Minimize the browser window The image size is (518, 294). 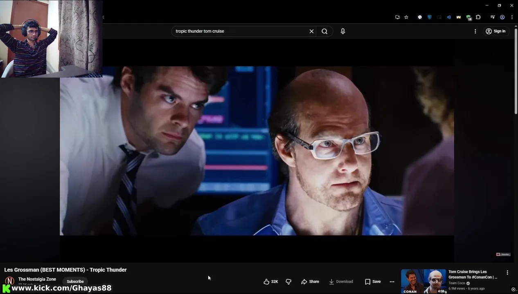tap(486, 5)
